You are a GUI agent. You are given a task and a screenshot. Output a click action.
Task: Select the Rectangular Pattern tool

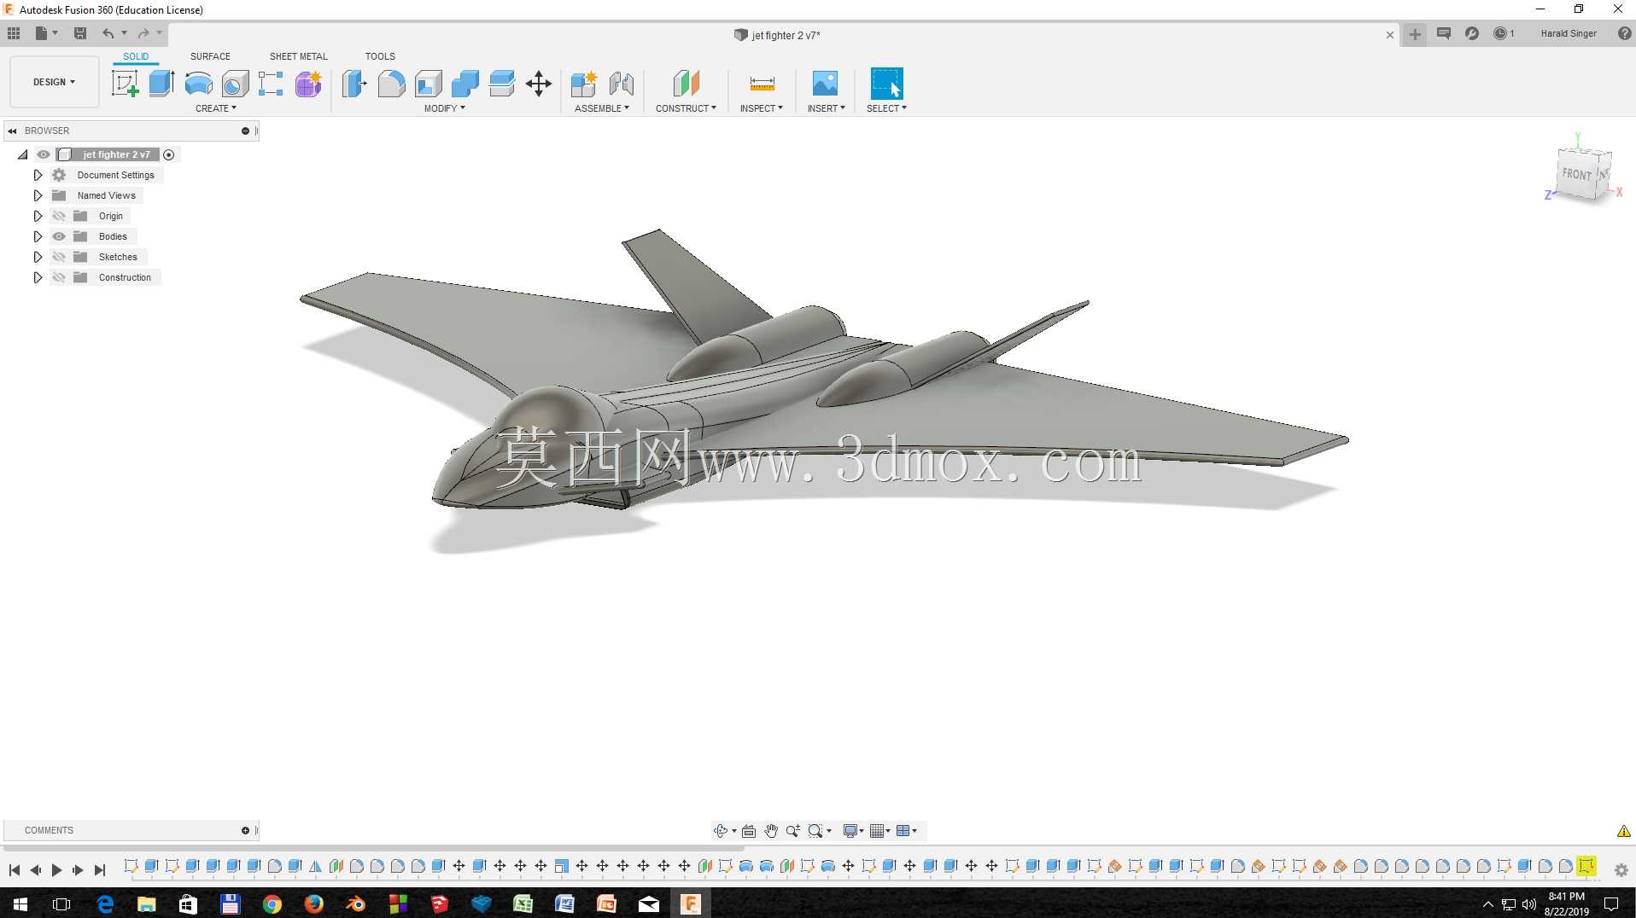point(271,84)
